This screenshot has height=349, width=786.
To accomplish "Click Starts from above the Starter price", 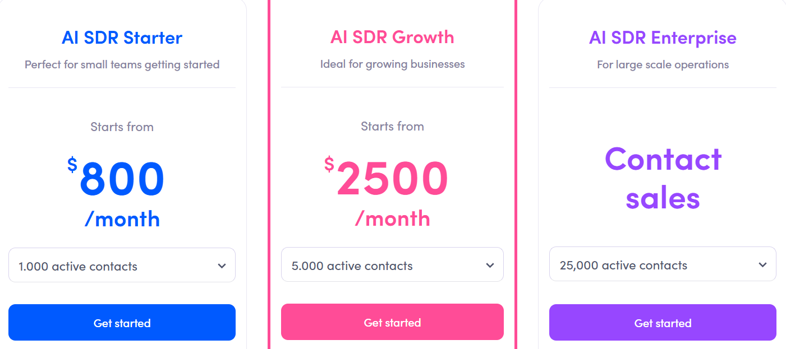I will tap(122, 127).
